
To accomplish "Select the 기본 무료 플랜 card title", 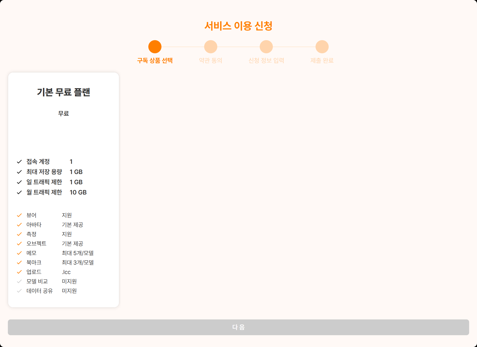I will 63,92.
